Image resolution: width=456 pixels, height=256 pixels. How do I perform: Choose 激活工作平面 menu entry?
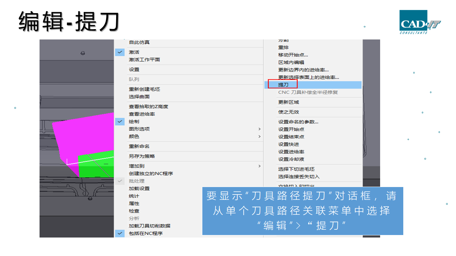click(x=144, y=60)
